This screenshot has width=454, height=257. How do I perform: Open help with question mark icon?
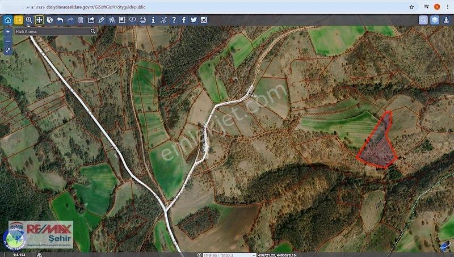click(x=174, y=20)
